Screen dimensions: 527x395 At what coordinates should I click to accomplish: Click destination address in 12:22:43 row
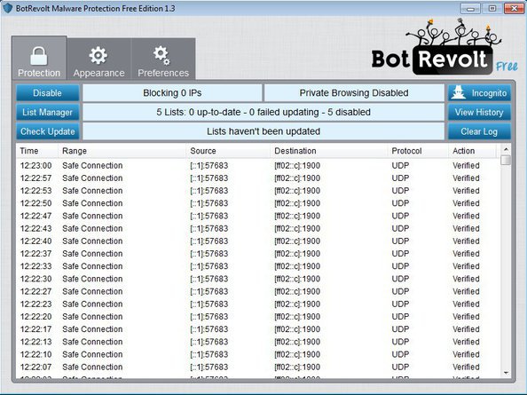[x=297, y=229]
